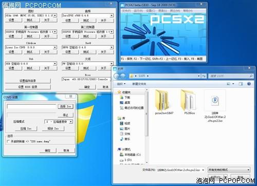Select the Bios list entry Japan v01.00
This screenshot has width=257, height=186.
[x=86, y=79]
